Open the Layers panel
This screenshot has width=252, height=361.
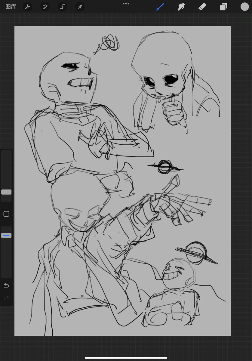[223, 7]
